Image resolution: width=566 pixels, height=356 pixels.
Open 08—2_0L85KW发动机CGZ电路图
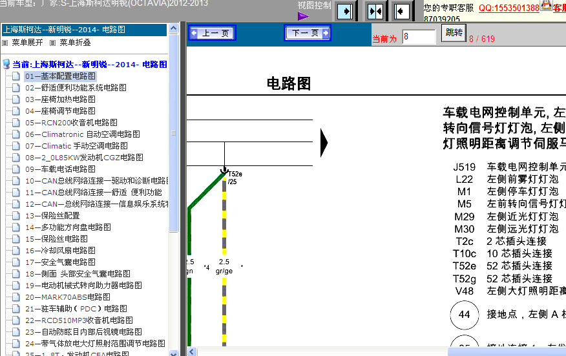[84, 158]
